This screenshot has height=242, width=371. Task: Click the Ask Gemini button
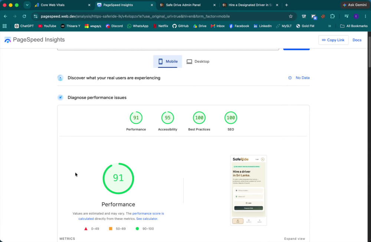coord(355,5)
